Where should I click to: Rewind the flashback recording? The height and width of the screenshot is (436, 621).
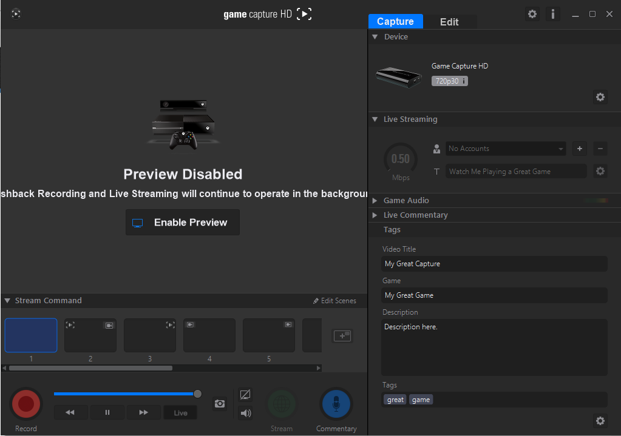(70, 412)
